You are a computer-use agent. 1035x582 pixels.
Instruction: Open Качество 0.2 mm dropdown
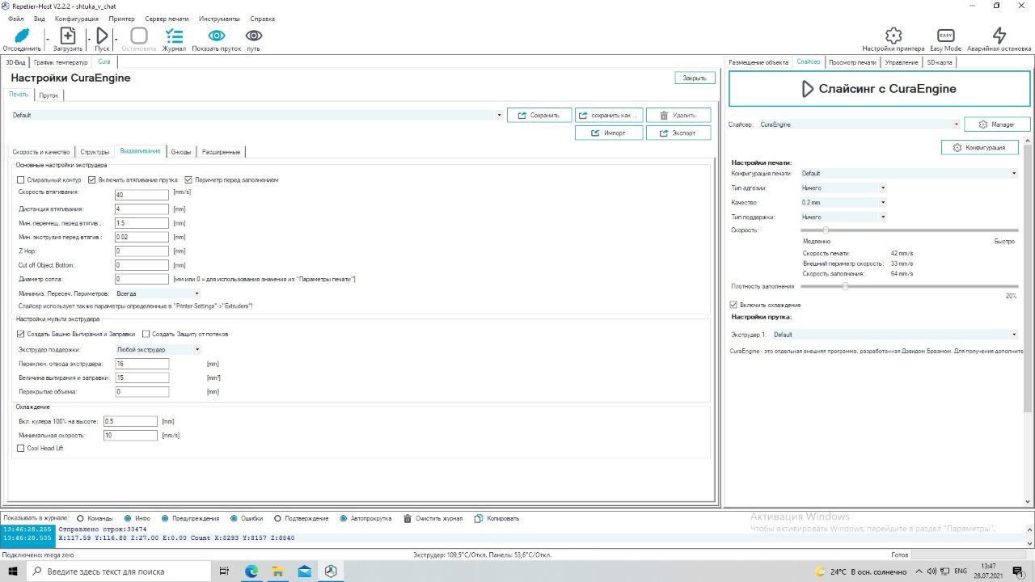[x=843, y=202]
